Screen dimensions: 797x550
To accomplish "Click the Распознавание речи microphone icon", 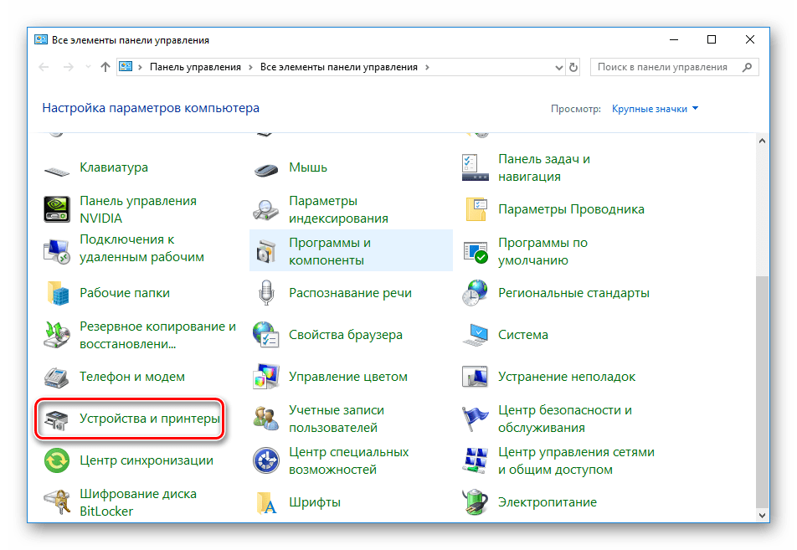I will pyautogui.click(x=265, y=293).
